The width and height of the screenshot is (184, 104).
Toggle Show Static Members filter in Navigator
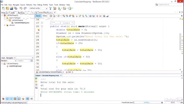pos(11,99)
